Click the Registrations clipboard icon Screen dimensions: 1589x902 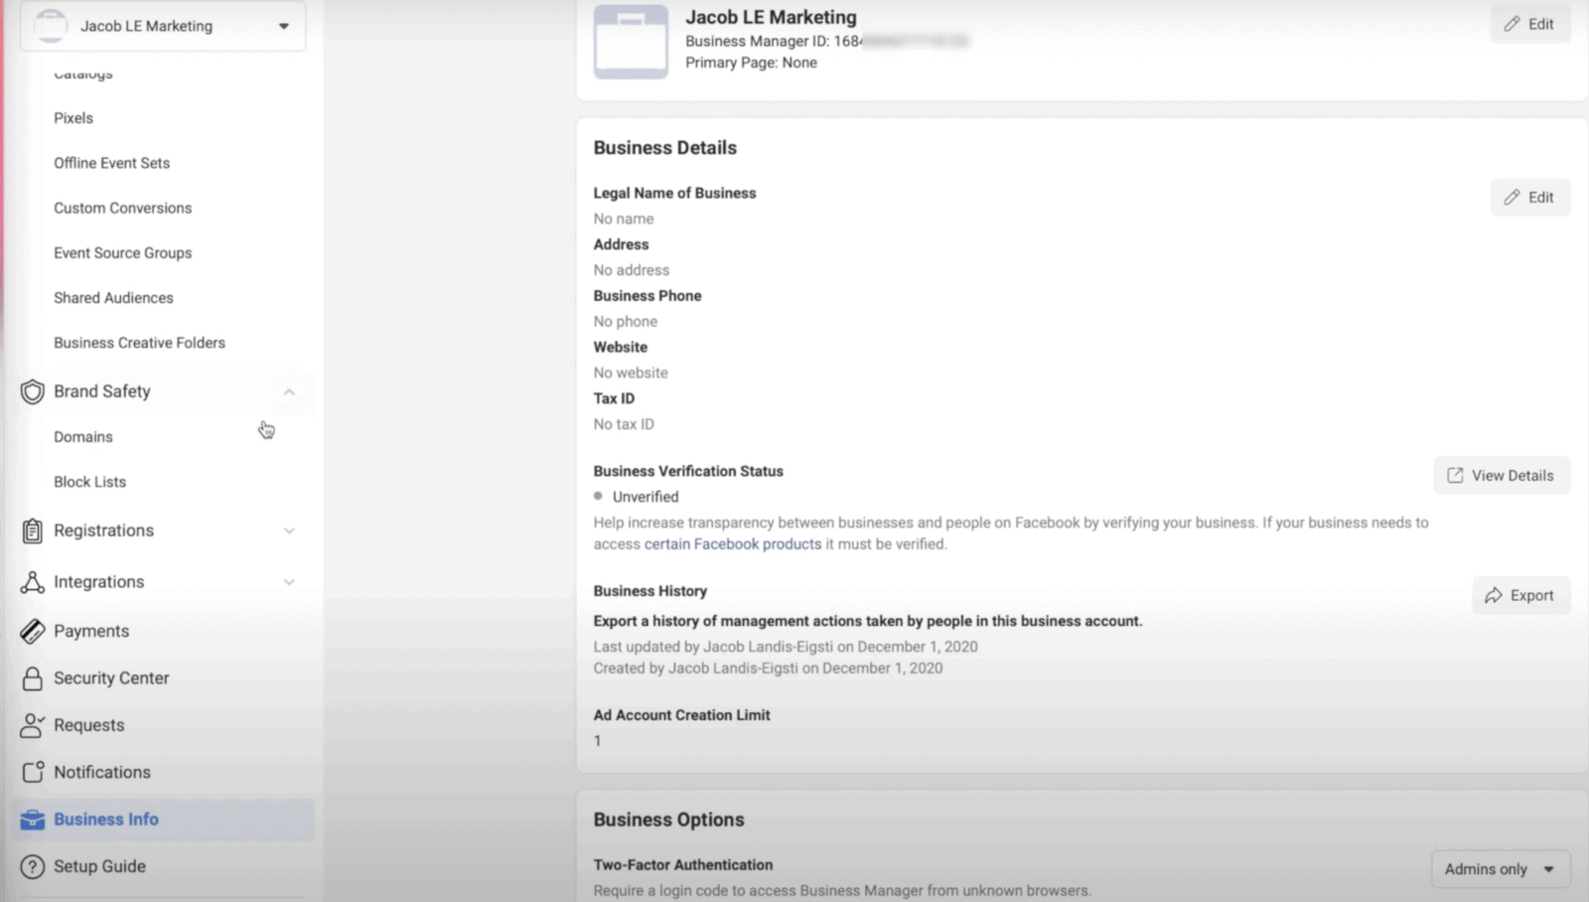click(x=32, y=531)
